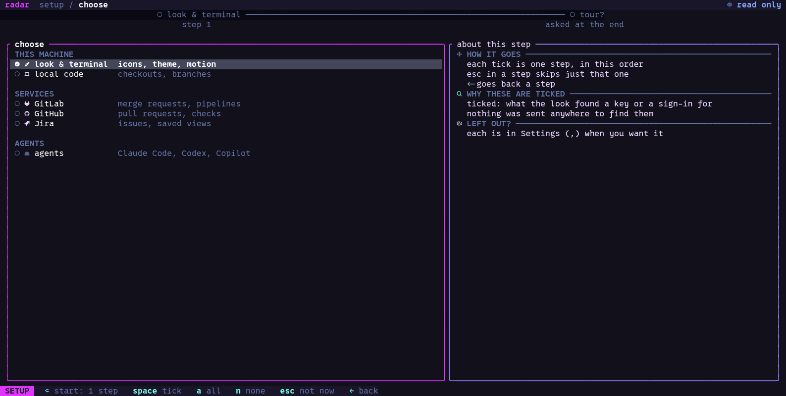
Task: Click the gear icon before LEFT OUT?
Action: click(x=459, y=124)
